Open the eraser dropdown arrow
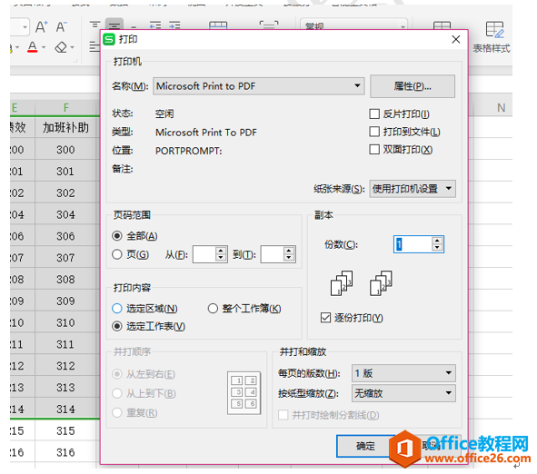 click(x=73, y=47)
